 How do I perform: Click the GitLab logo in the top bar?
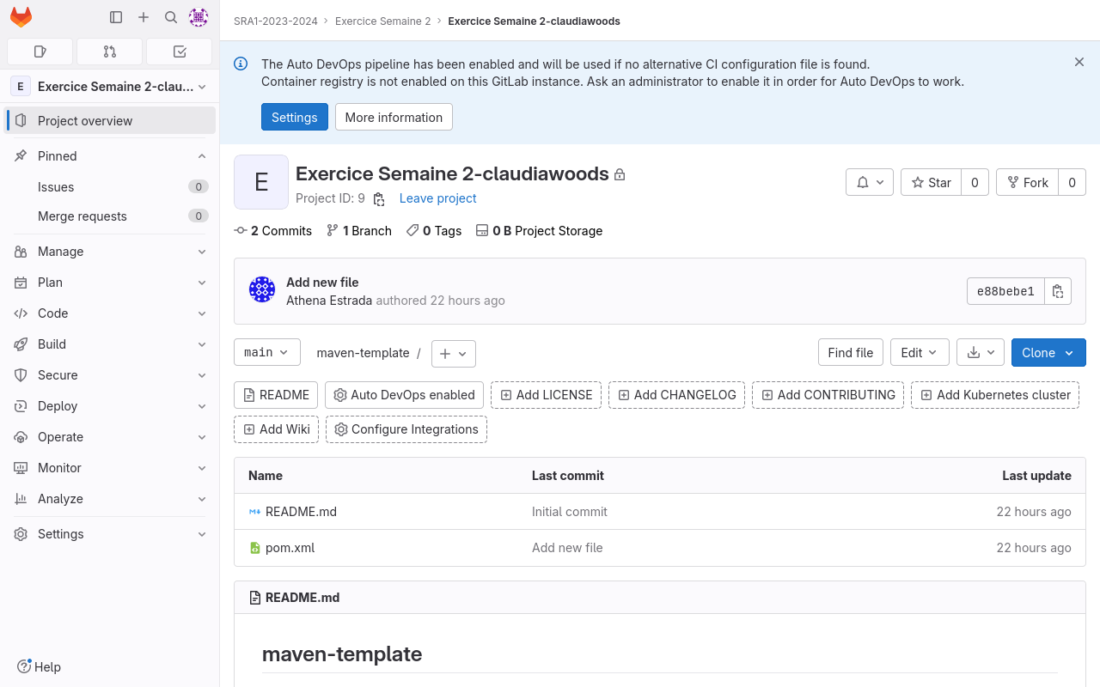click(x=21, y=16)
